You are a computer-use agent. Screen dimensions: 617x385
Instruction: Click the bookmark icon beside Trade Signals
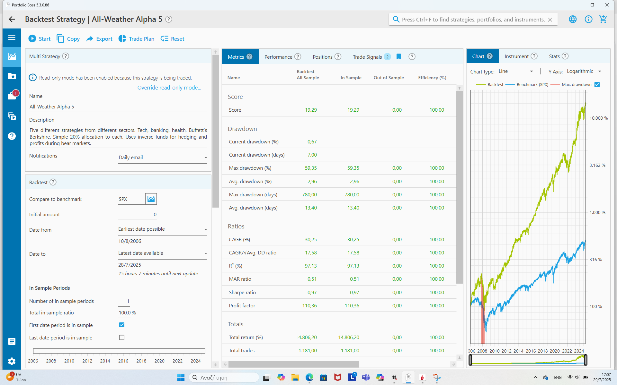(x=399, y=57)
